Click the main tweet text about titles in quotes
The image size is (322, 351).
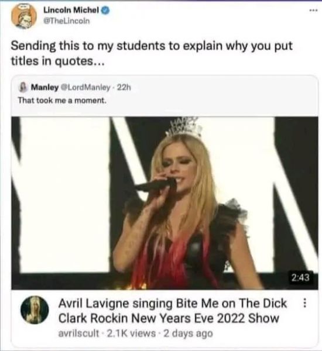tap(152, 53)
